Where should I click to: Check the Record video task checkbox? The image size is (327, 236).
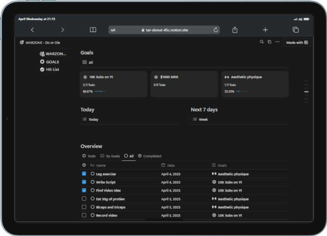[84, 215]
